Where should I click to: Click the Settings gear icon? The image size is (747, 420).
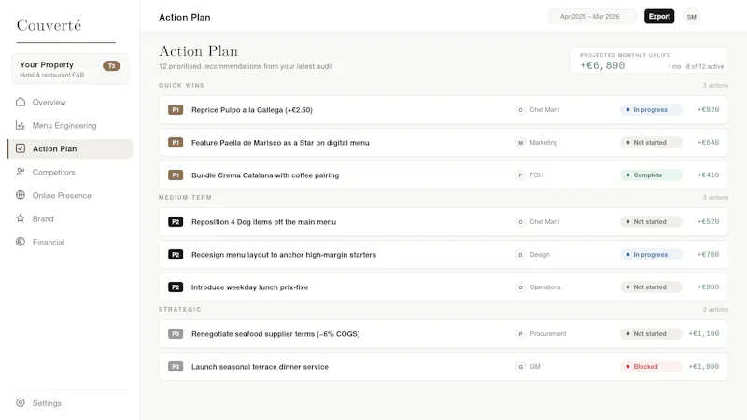pyautogui.click(x=21, y=403)
